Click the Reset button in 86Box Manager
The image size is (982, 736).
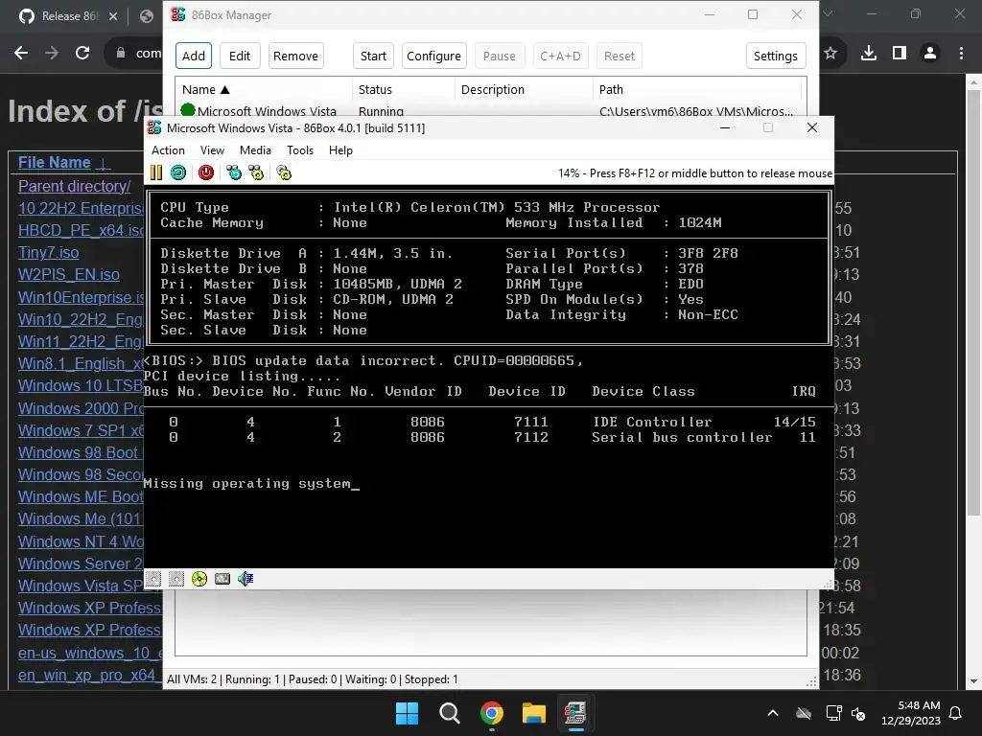click(x=620, y=56)
